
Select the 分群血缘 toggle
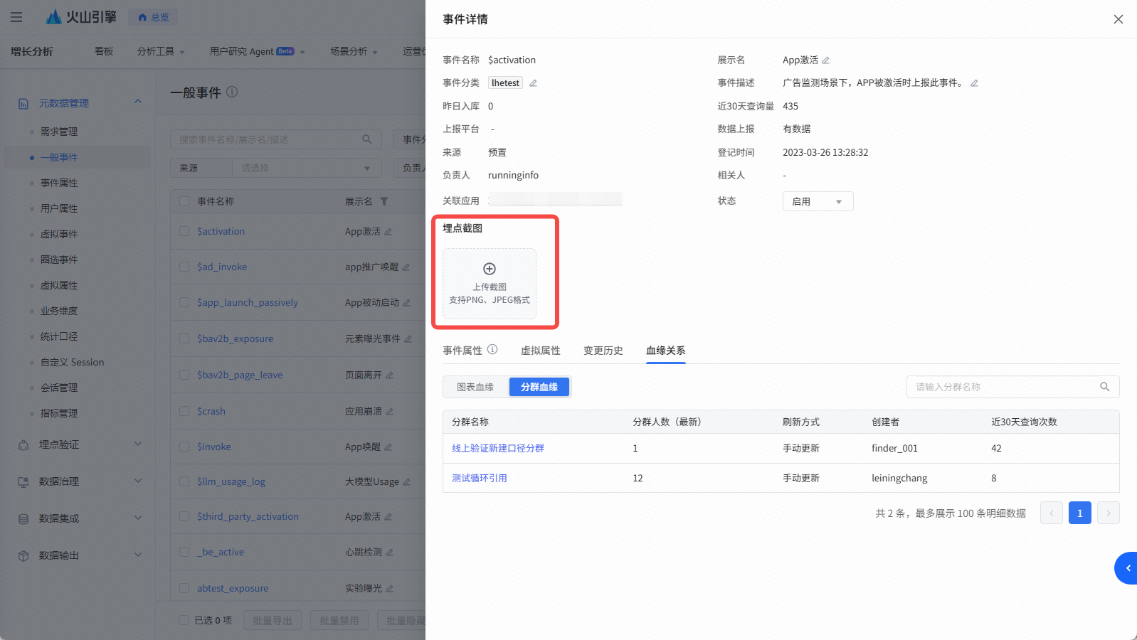[x=539, y=387]
